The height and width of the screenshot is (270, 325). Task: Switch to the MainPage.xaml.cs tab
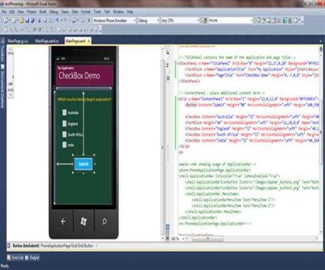pyautogui.click(x=47, y=40)
